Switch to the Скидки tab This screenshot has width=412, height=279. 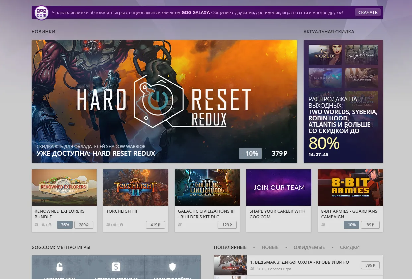350,247
